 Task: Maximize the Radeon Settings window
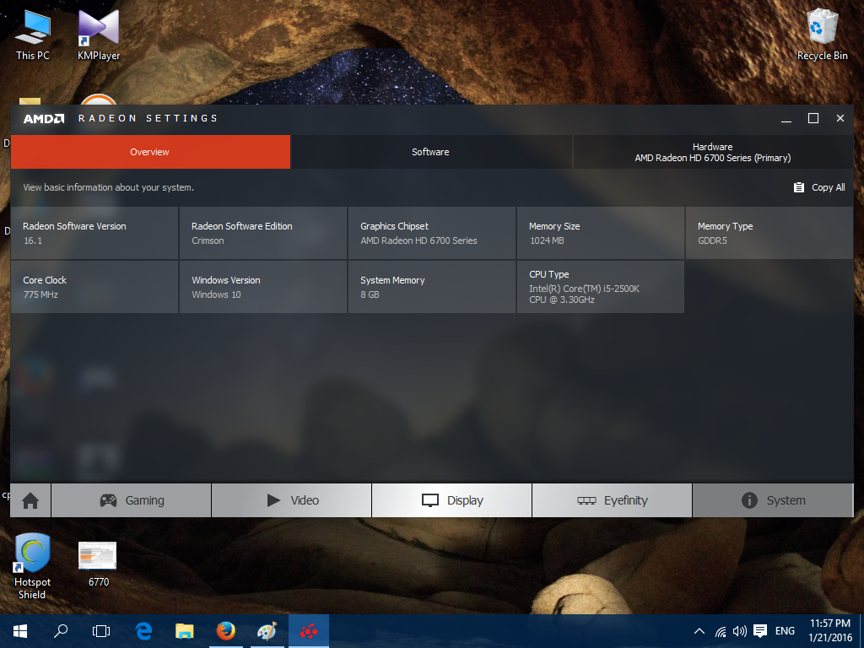(x=813, y=118)
